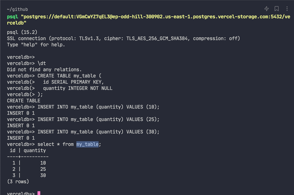Image resolution: width=294 pixels, height=195 pixels.
Task: Click the CREATE TABLE my_table ( line
Action: coord(54,76)
